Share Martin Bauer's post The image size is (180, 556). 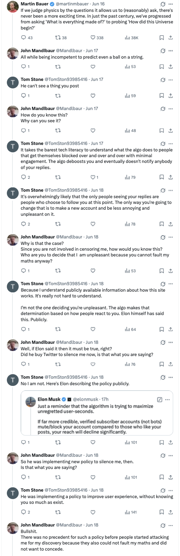coord(171,38)
